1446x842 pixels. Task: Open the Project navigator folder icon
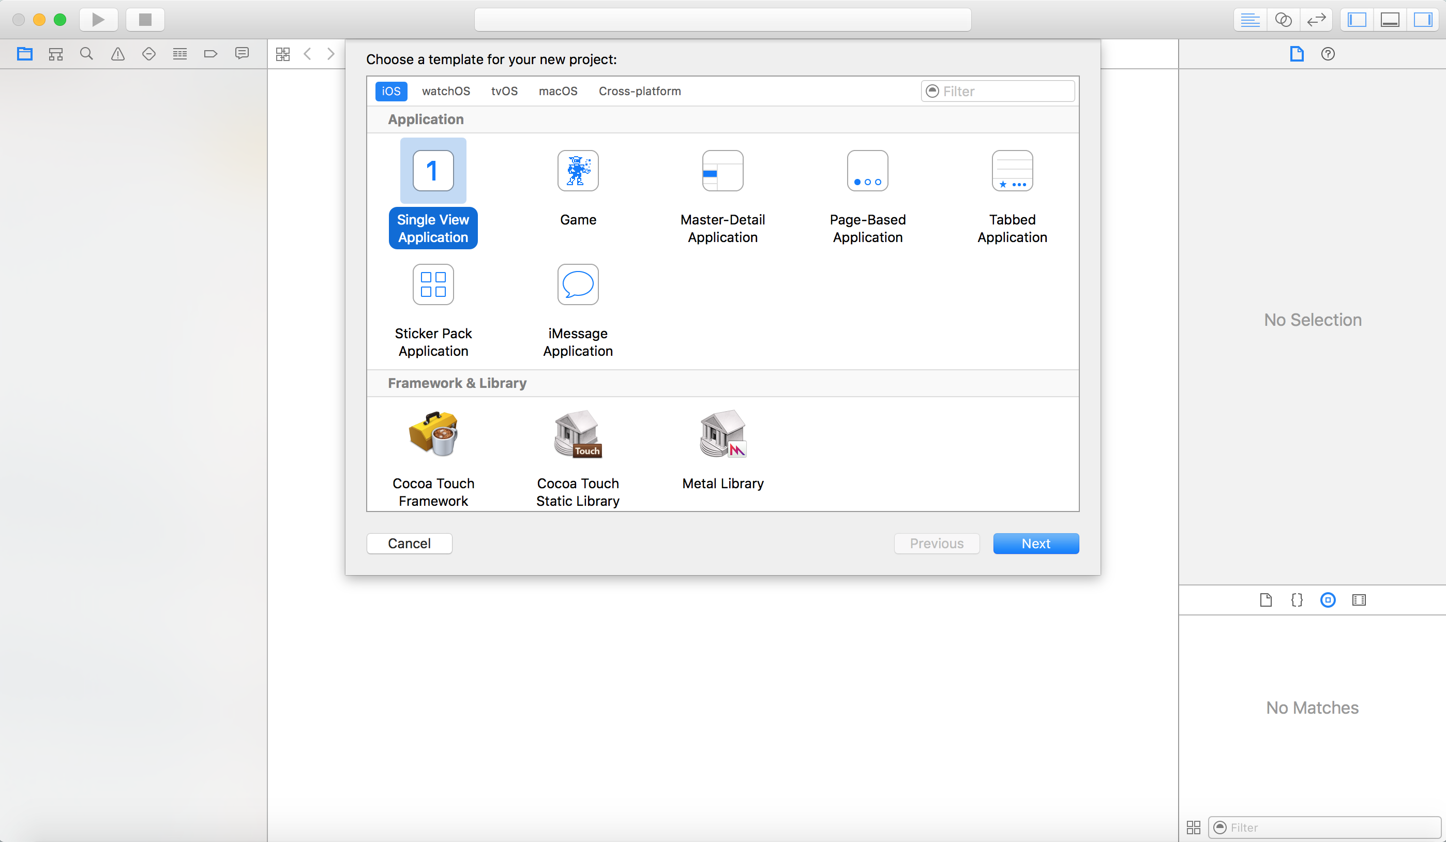pyautogui.click(x=25, y=53)
